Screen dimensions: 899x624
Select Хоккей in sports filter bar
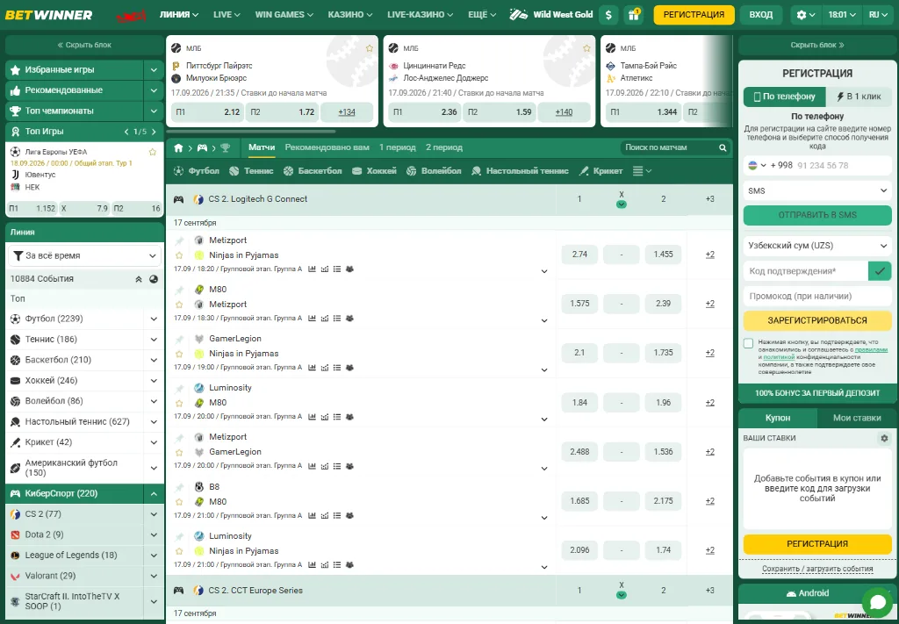[x=374, y=171]
